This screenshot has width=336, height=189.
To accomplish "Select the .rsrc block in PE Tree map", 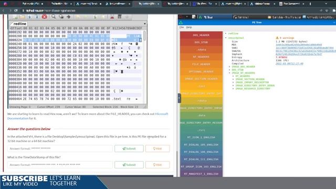I will point(201,130).
